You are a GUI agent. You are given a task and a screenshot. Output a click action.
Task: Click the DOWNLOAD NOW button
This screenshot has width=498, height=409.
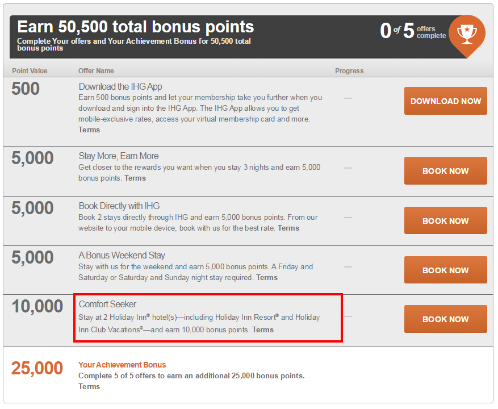(445, 101)
